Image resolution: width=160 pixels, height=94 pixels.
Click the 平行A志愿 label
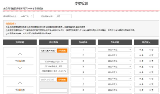tap(20, 61)
